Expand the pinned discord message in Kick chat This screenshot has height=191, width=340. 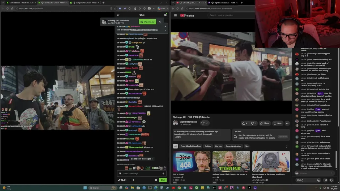(165, 30)
